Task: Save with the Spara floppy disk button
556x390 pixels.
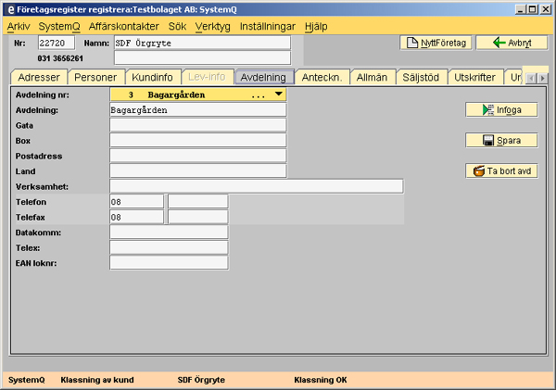Action: click(501, 141)
